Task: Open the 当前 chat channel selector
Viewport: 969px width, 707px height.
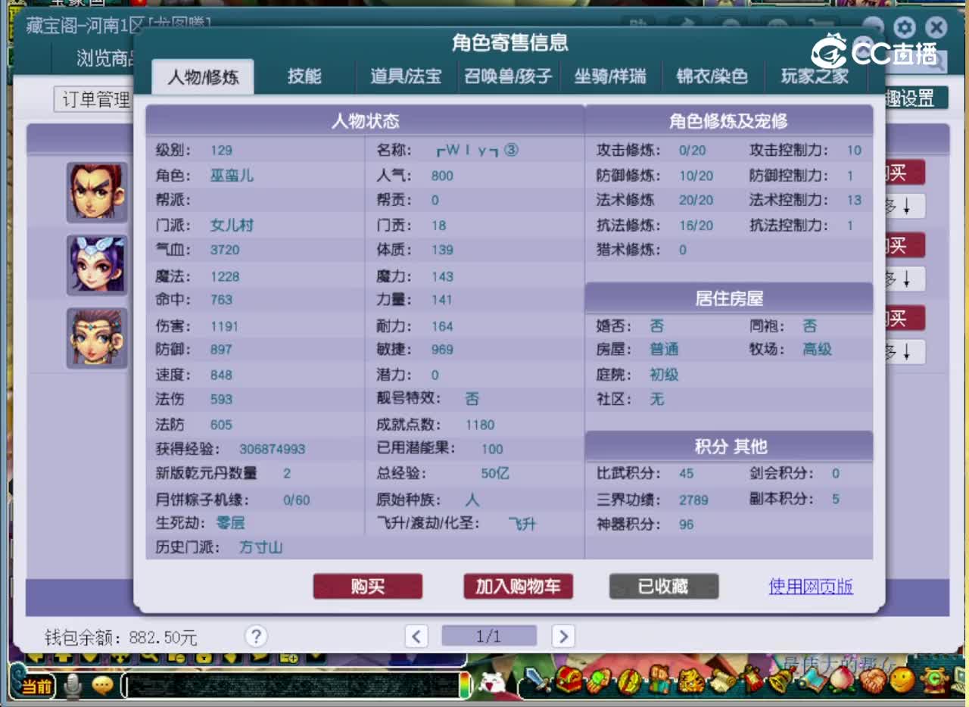Action: pyautogui.click(x=36, y=686)
